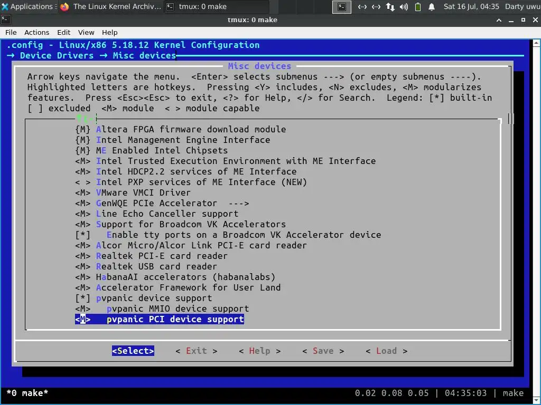Click the tmux status clock 04:35:03

465,393
